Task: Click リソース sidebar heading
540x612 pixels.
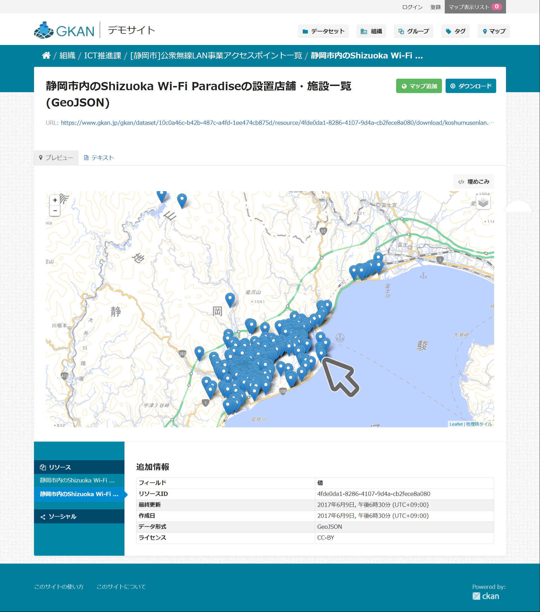Action: point(79,467)
